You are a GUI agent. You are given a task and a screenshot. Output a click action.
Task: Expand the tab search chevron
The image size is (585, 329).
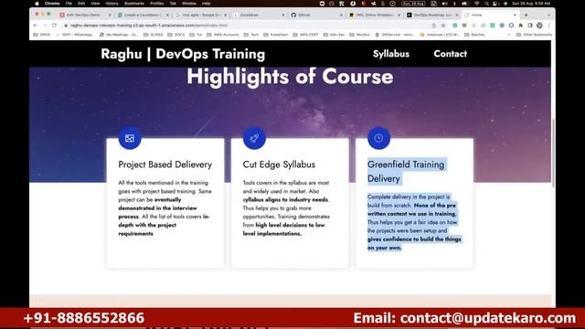[x=548, y=15]
